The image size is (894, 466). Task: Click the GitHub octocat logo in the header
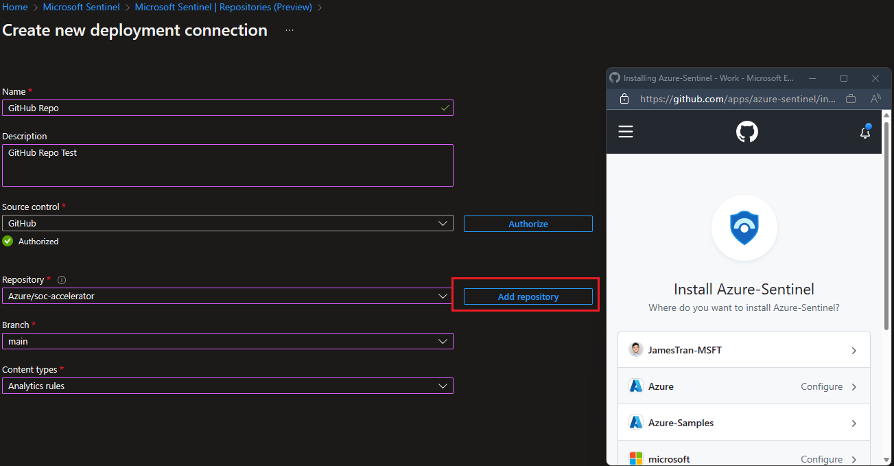coord(746,132)
